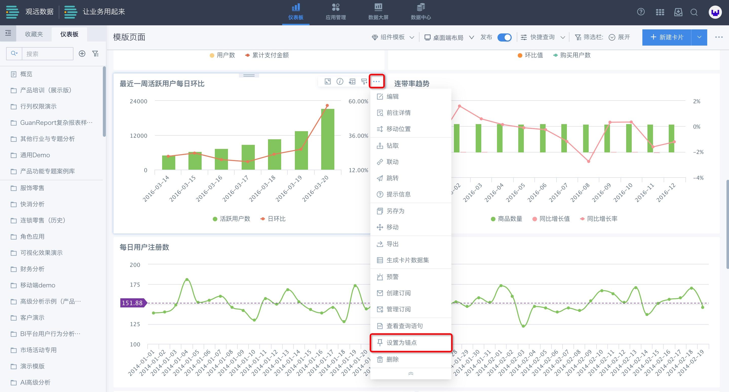Screen dimensions: 729x392
Task: Select 跳转 from the card menu
Action: click(411, 178)
